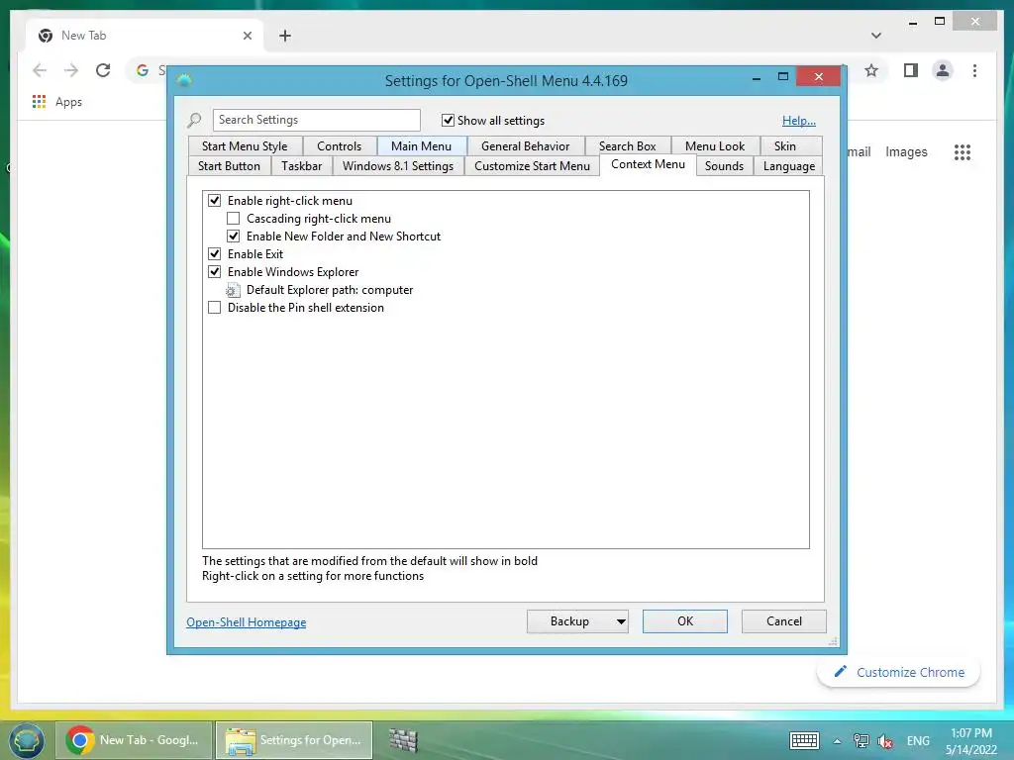Open the Search Box tab
The image size is (1014, 760).
point(627,146)
